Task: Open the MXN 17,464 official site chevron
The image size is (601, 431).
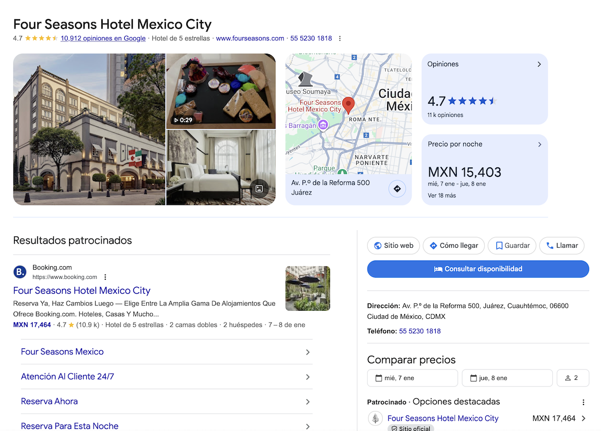Action: tap(583, 418)
